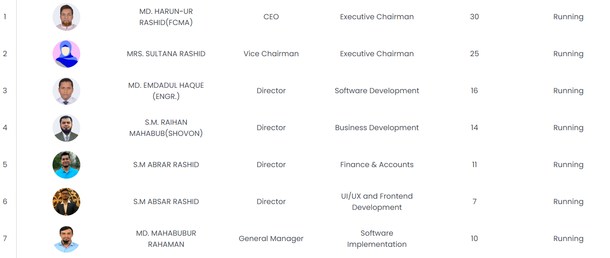Click the Running status in row 1
This screenshot has height=258, width=610.
[568, 17]
